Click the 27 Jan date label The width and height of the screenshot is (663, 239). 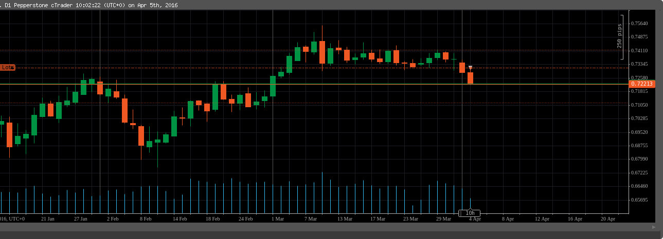click(x=80, y=219)
